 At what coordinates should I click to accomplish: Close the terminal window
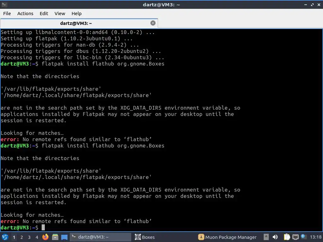tap(319, 4)
